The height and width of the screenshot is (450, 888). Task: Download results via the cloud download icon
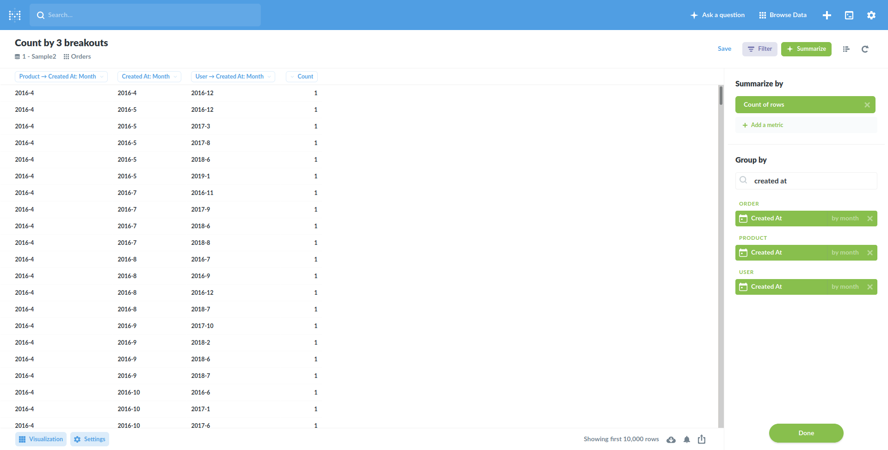671,439
